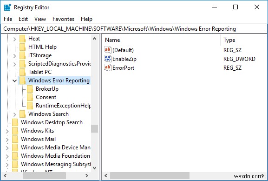Select the Tablet PC key

click(40, 72)
